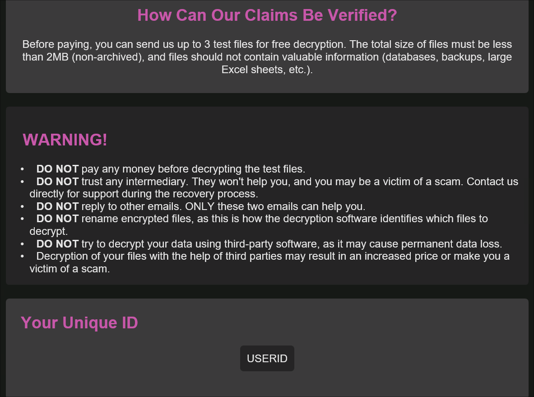
Task: Click the "Excel sheets, etc.)." line
Action: click(267, 70)
